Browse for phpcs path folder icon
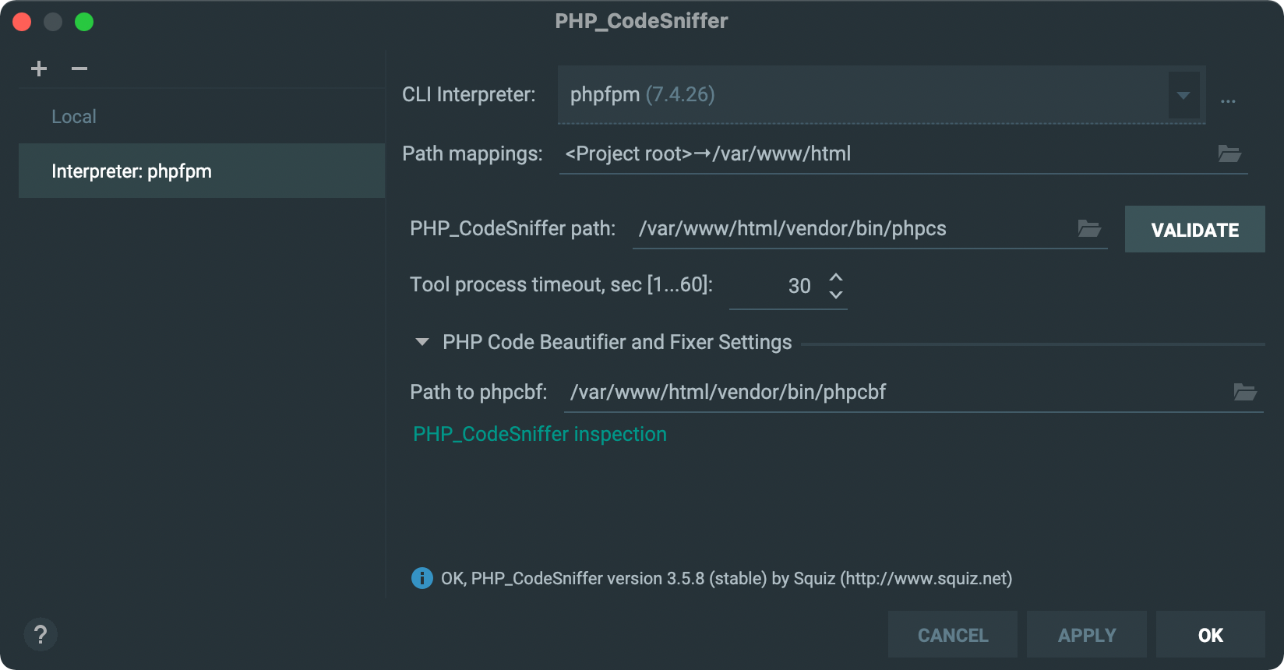Image resolution: width=1284 pixels, height=670 pixels. [1089, 228]
